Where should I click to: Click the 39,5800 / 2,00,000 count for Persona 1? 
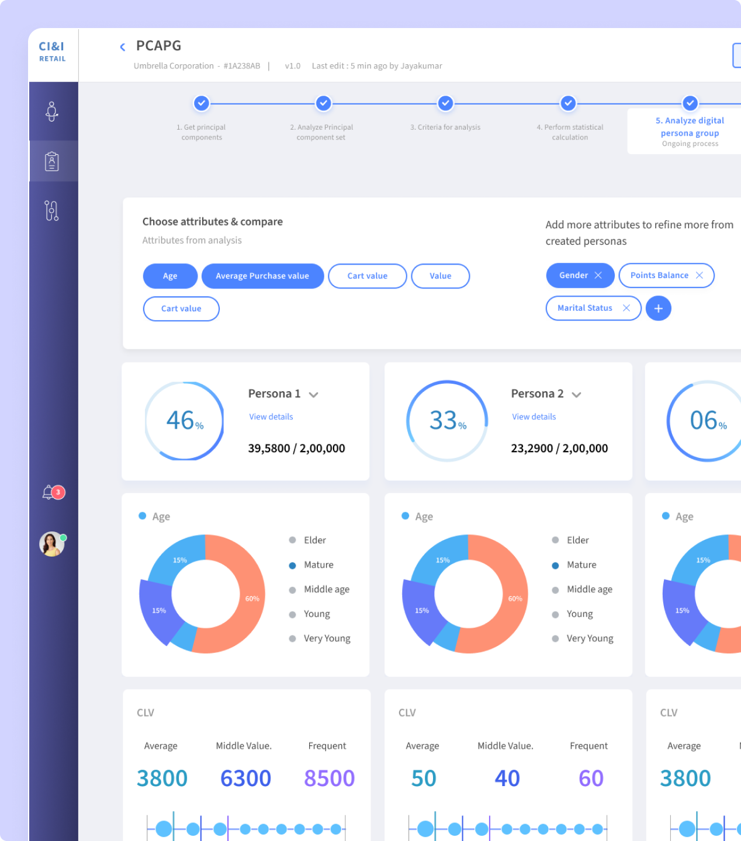tap(296, 448)
